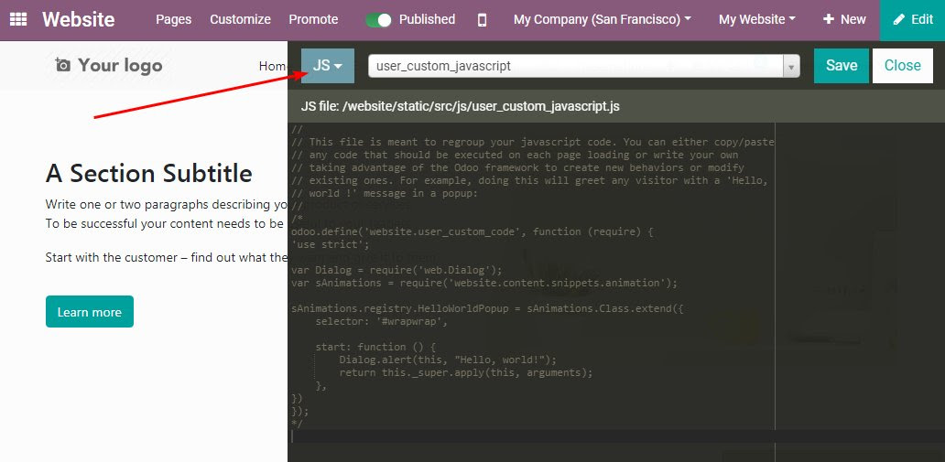The image size is (945, 462).
Task: Click the plus New button
Action: point(843,20)
